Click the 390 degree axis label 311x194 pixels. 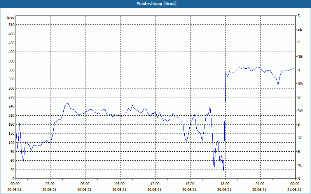(12, 61)
